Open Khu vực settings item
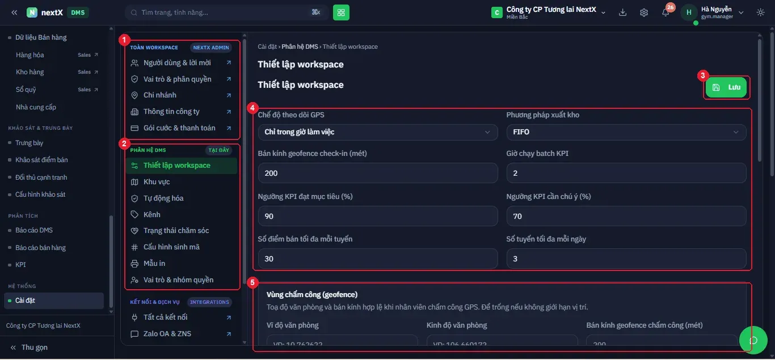The height and width of the screenshot is (360, 775). 182,182
